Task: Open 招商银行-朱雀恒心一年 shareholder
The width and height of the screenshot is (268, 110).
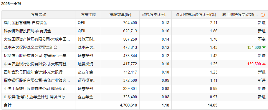Action: click(37, 56)
